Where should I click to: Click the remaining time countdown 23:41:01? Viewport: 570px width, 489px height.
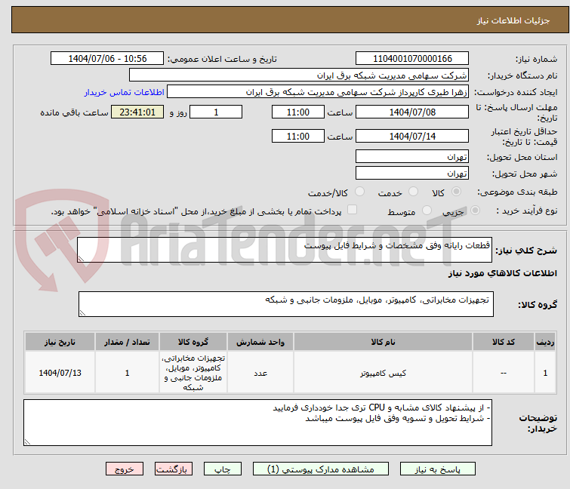click(x=137, y=112)
